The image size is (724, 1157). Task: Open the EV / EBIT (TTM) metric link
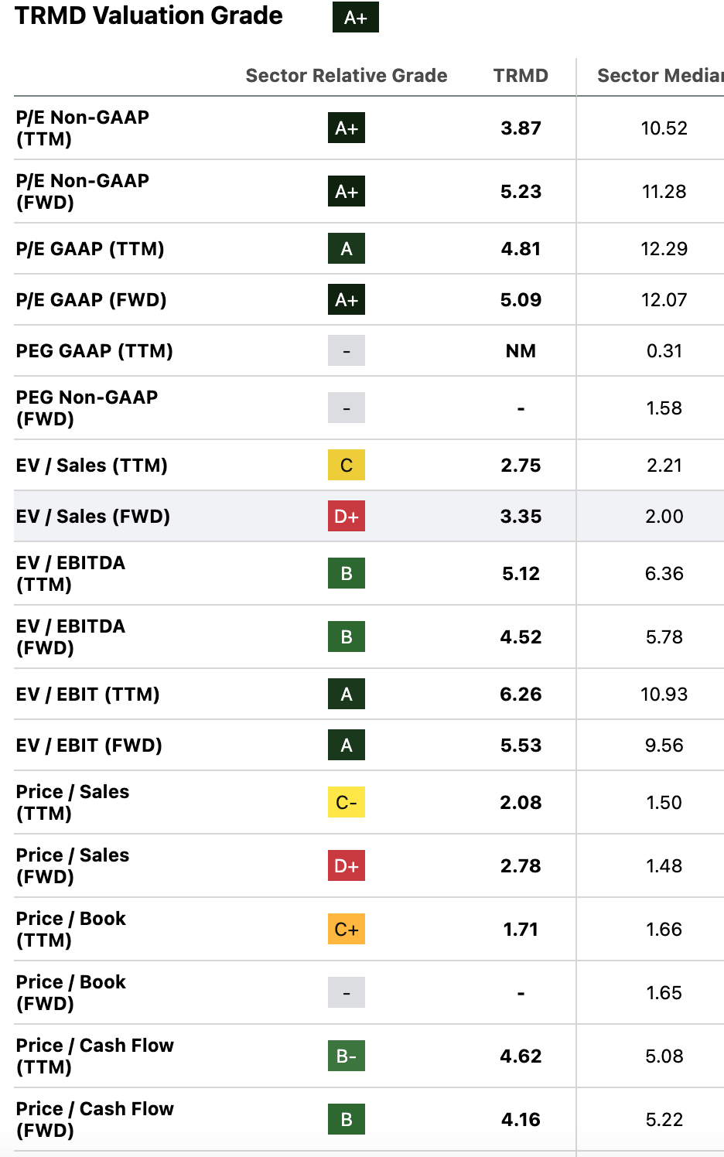point(87,695)
